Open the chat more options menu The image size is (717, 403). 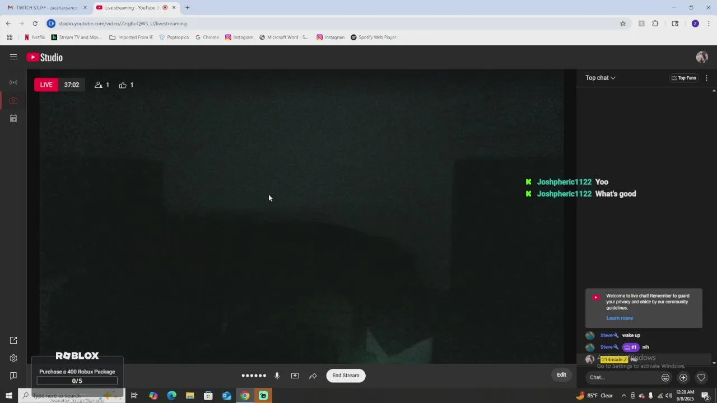[706, 78]
